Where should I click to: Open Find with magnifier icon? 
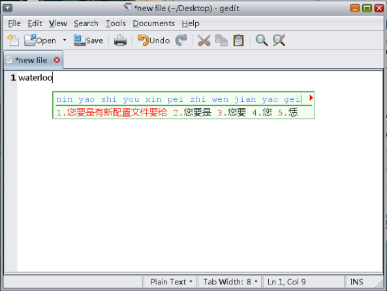(x=262, y=40)
